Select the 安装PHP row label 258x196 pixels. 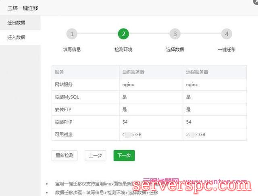pyautogui.click(x=65, y=122)
